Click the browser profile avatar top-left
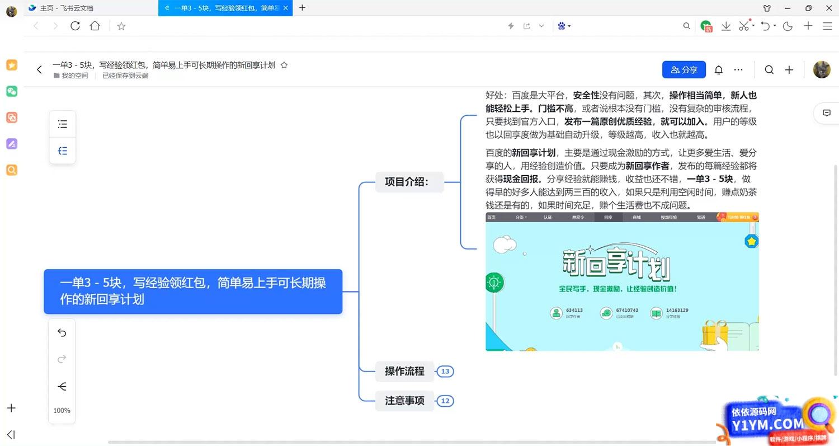Viewport: 839px width, 446px height. (11, 11)
